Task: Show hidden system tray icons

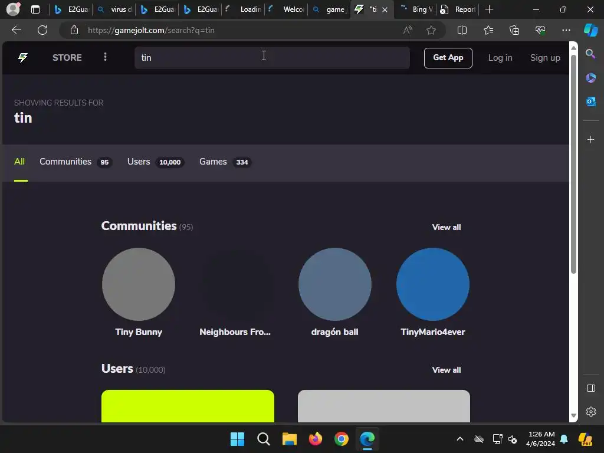Action: 460,439
